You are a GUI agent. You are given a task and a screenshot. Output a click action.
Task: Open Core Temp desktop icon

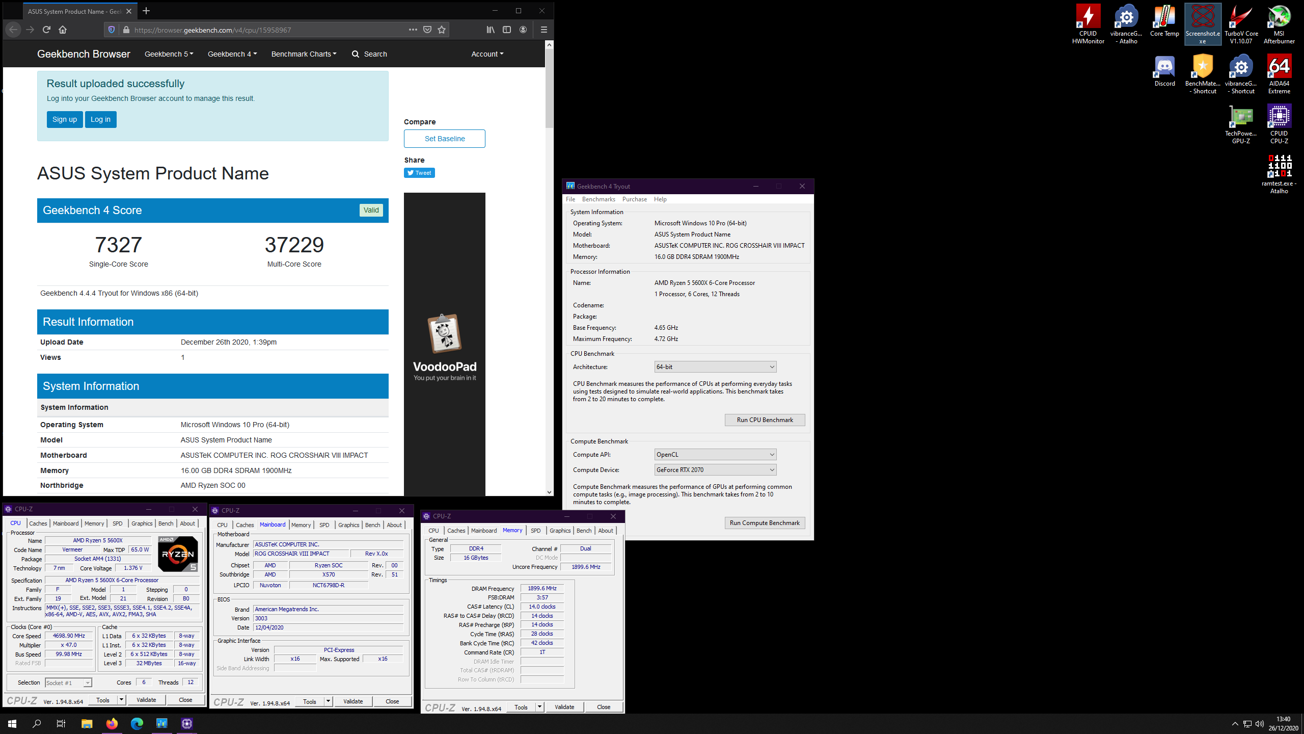(x=1164, y=21)
